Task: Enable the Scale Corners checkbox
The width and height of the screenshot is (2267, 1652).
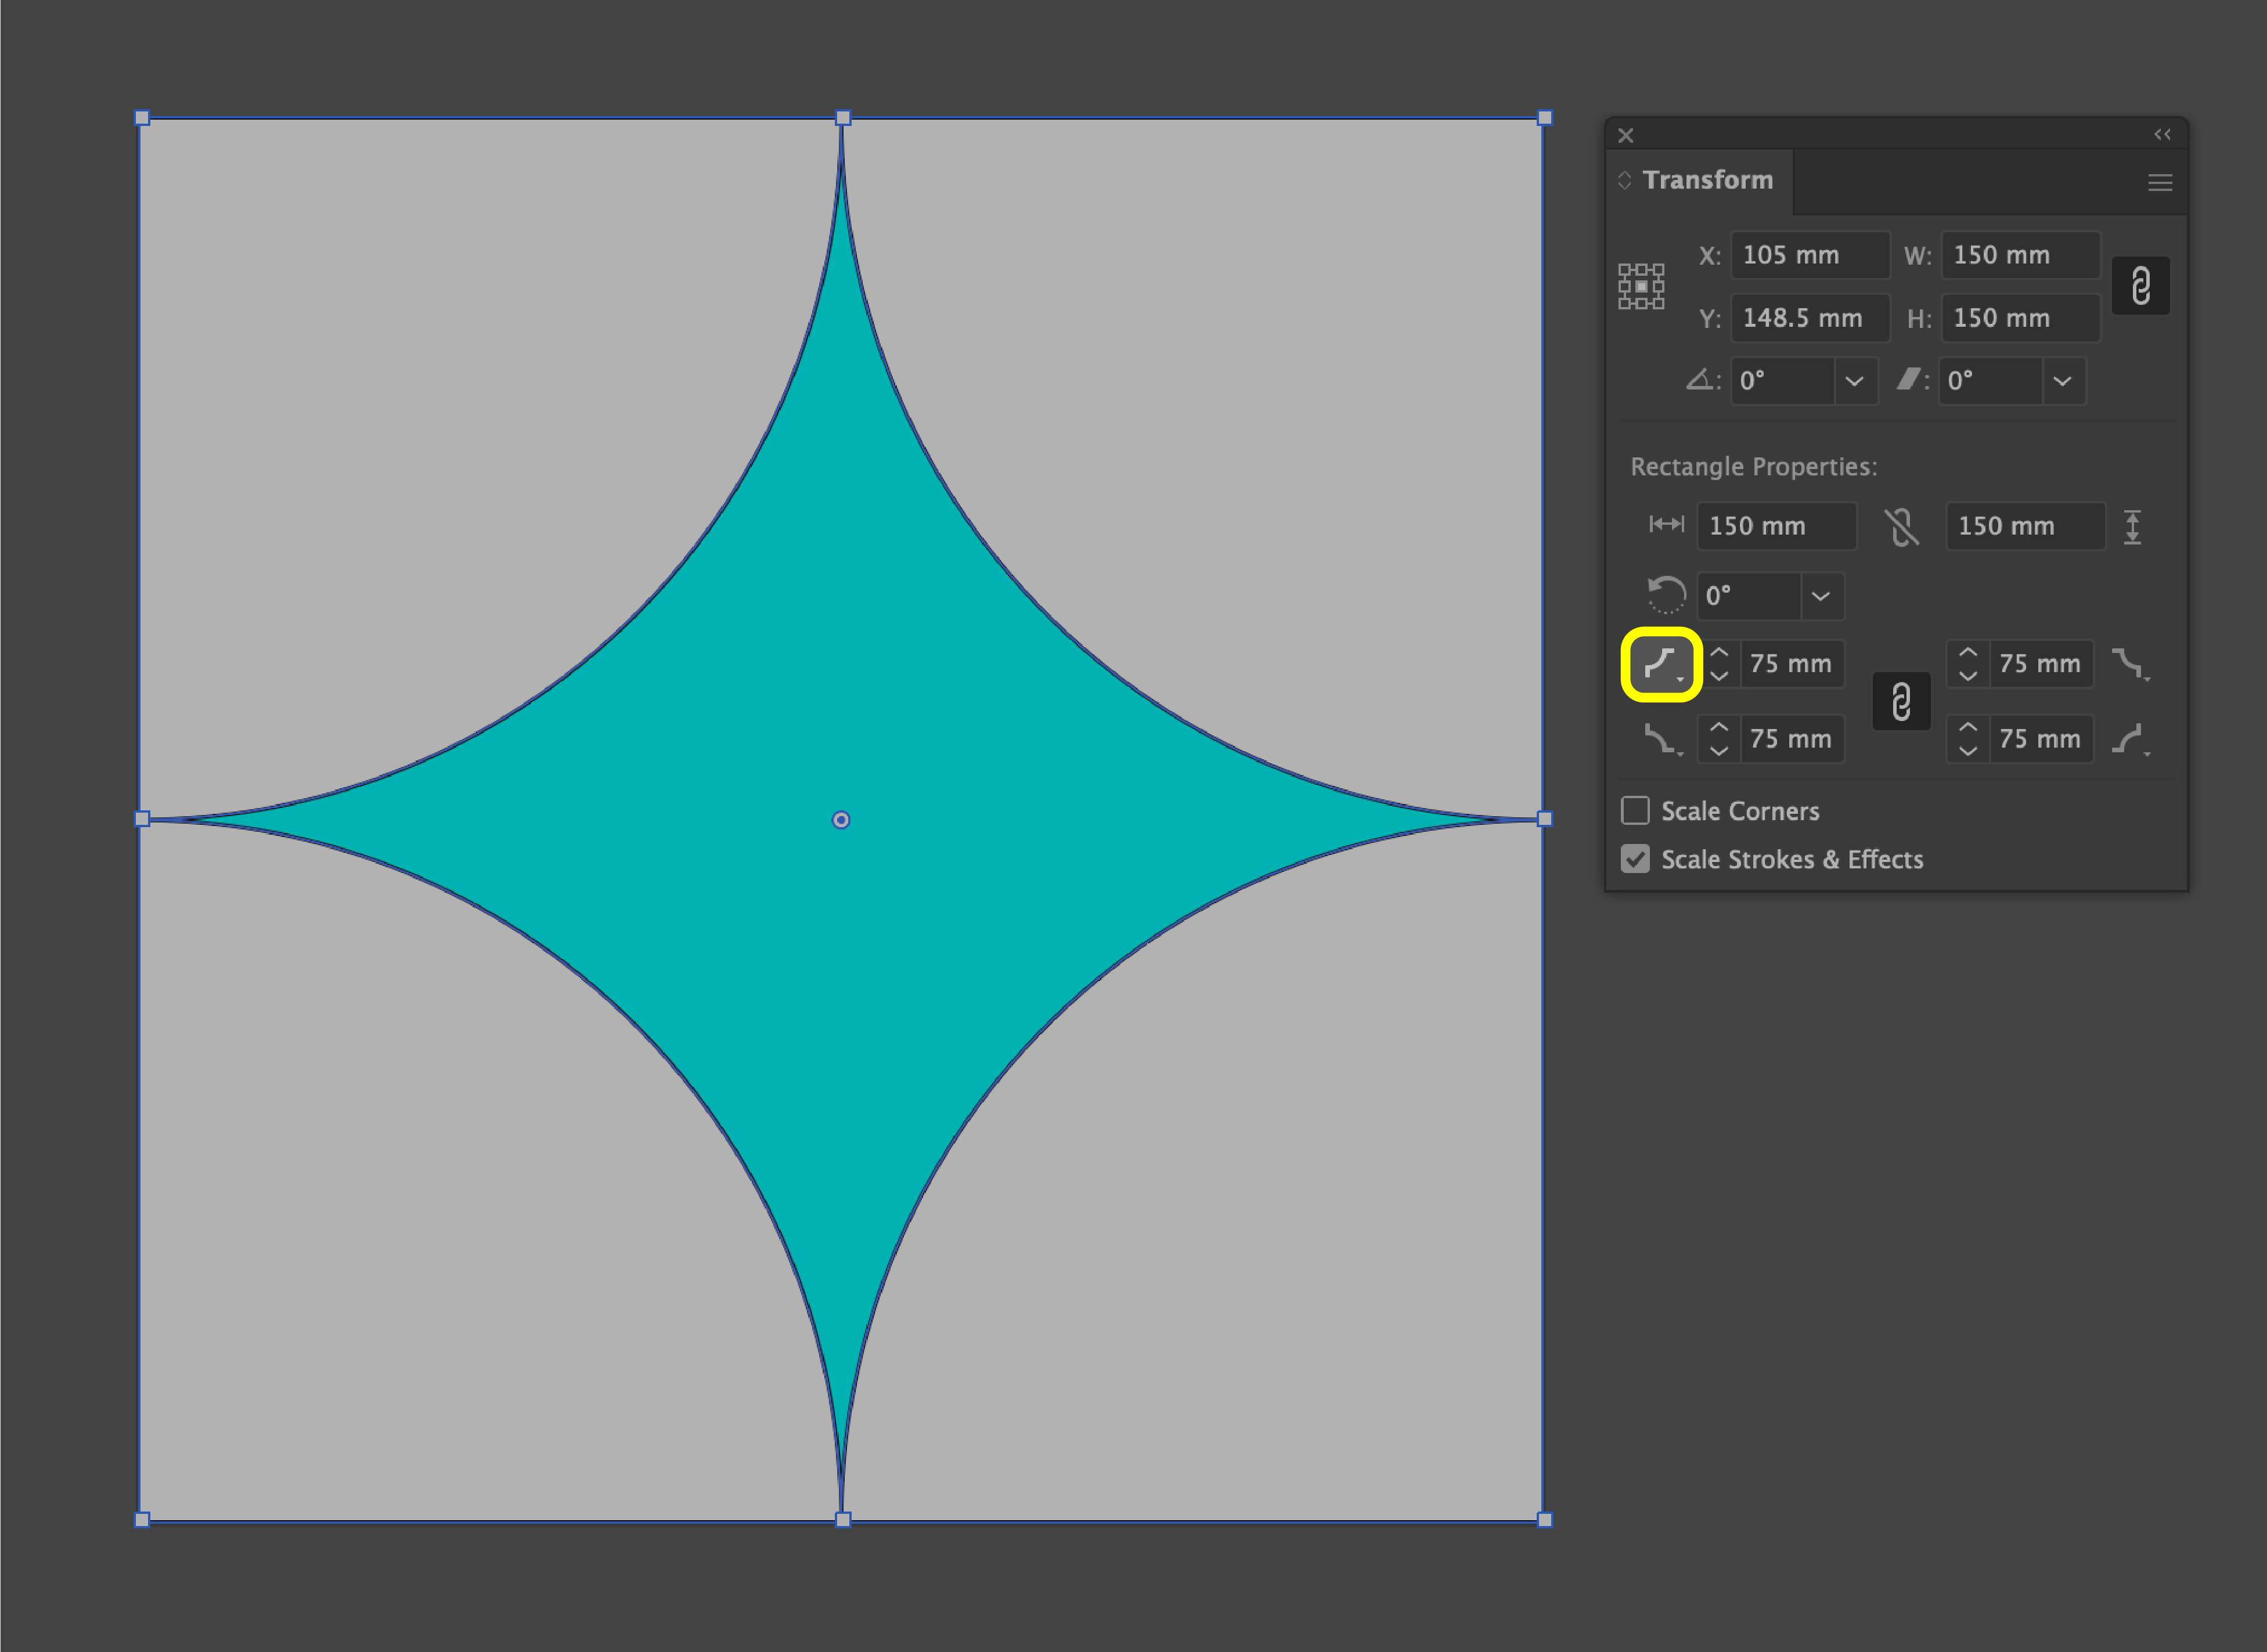Action: click(x=1635, y=811)
